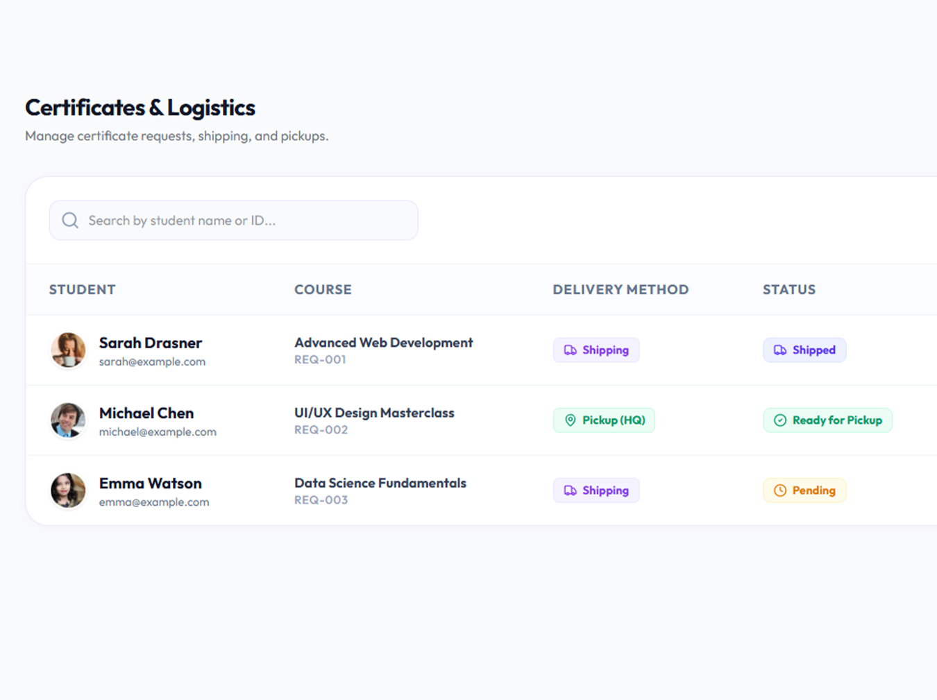Open Sarah Drasner's avatar photo
The image size is (937, 700).
[x=68, y=350]
